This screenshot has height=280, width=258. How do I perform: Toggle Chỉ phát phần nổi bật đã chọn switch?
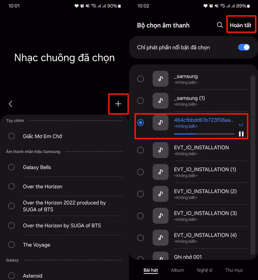(x=244, y=47)
